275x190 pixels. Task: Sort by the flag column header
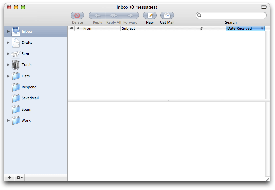click(x=71, y=28)
